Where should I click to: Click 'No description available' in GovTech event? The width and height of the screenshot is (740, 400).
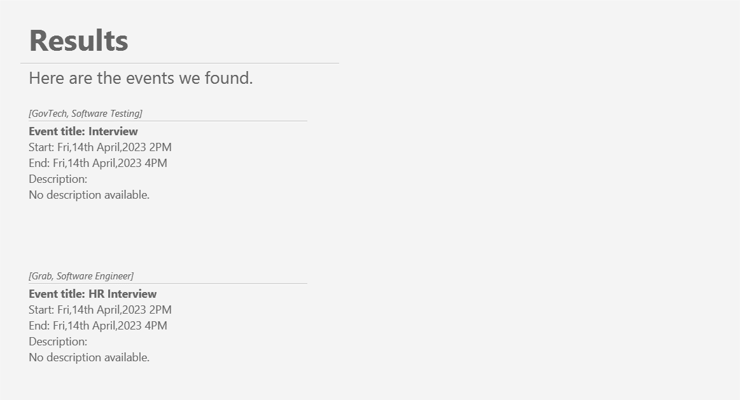(x=89, y=195)
